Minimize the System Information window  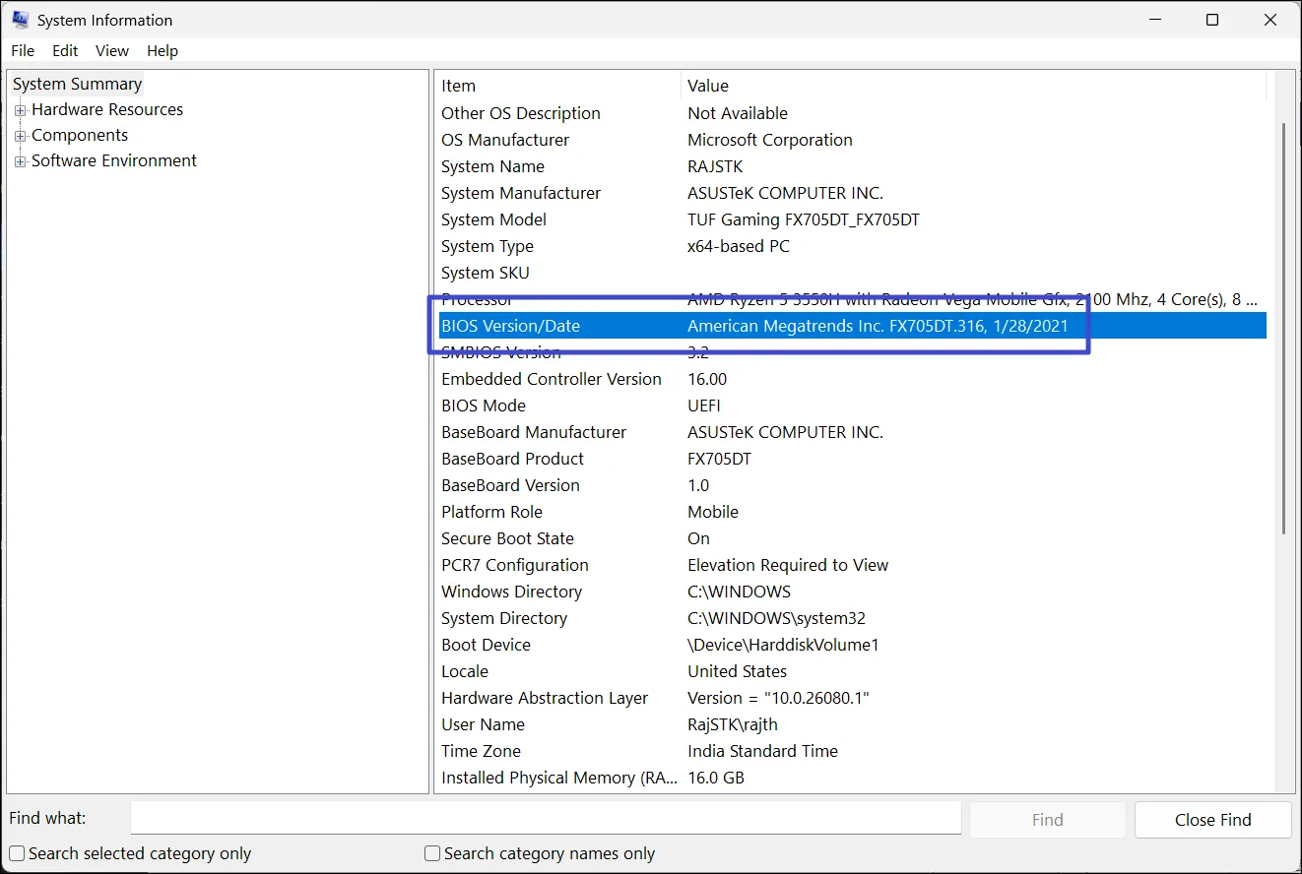click(1155, 20)
